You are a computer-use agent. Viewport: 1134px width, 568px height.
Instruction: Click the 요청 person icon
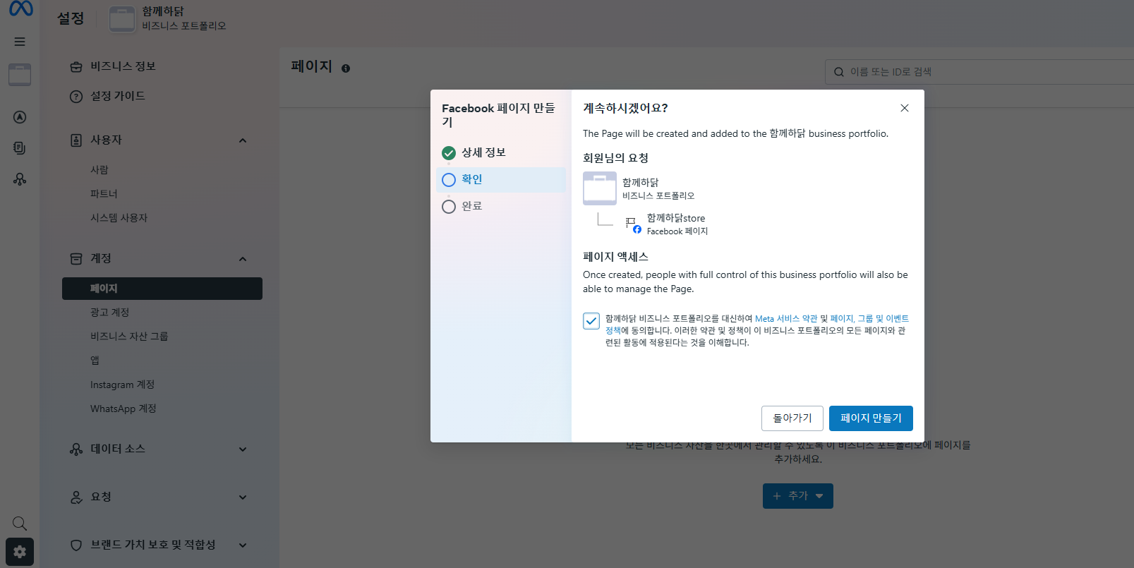pos(76,497)
